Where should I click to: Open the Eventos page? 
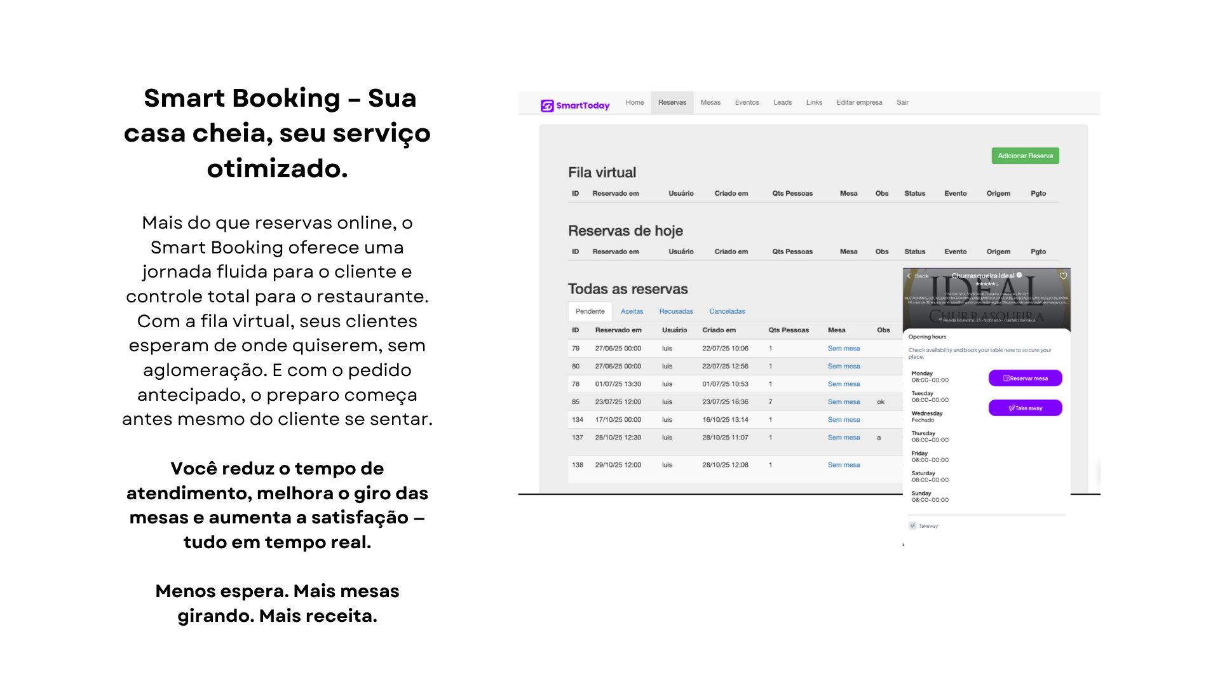747,102
